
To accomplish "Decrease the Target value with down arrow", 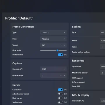I will (64, 45).
